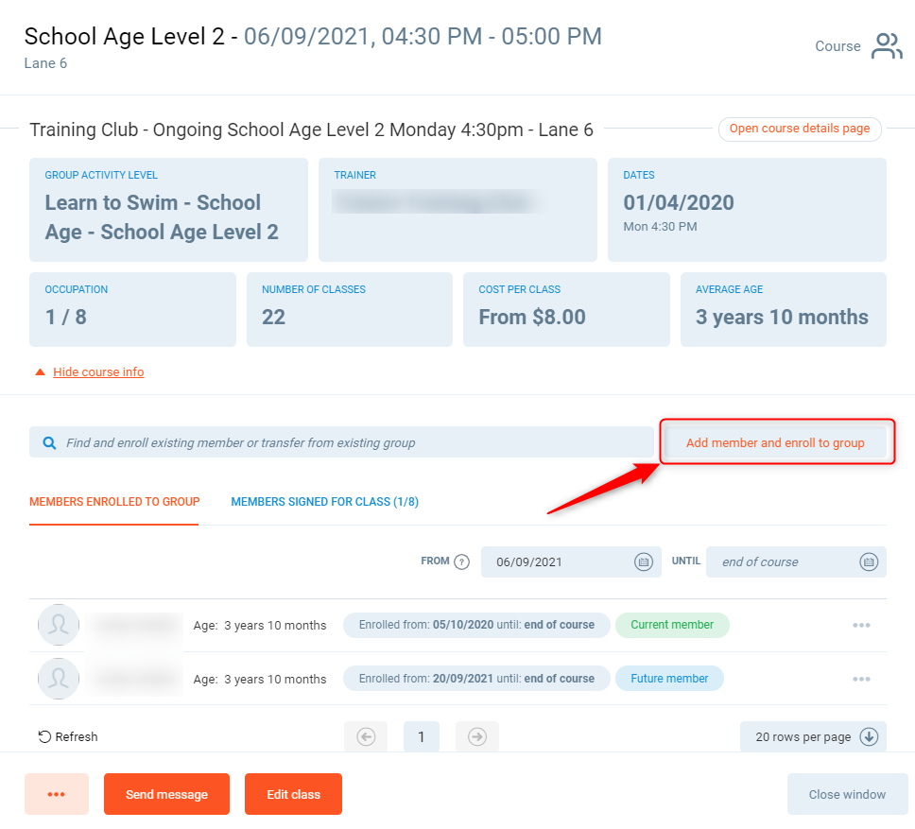
Task: Open the orange more actions button
Action: [x=56, y=794]
